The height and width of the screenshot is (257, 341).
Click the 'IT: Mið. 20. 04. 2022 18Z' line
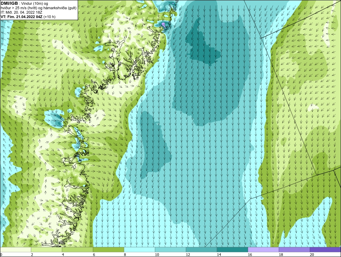click(x=21, y=12)
